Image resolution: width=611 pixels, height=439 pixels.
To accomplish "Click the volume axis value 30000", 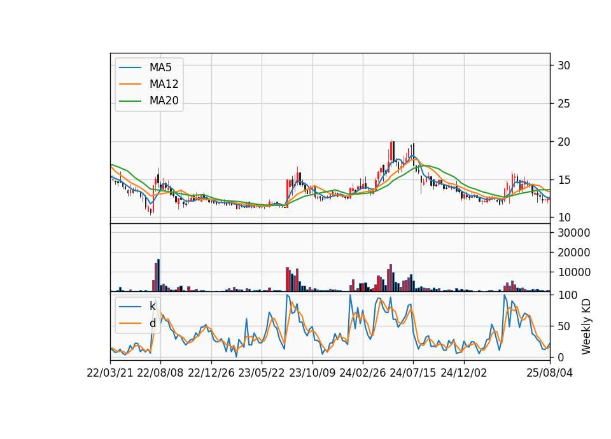I will pos(574,233).
